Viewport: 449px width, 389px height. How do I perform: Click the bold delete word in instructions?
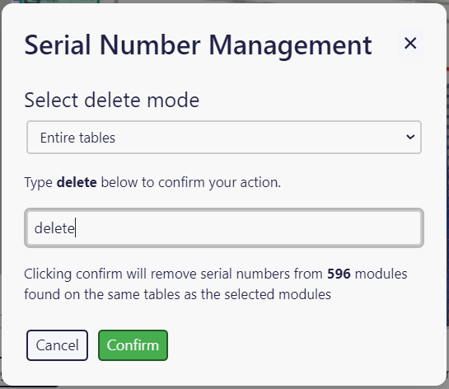[77, 182]
